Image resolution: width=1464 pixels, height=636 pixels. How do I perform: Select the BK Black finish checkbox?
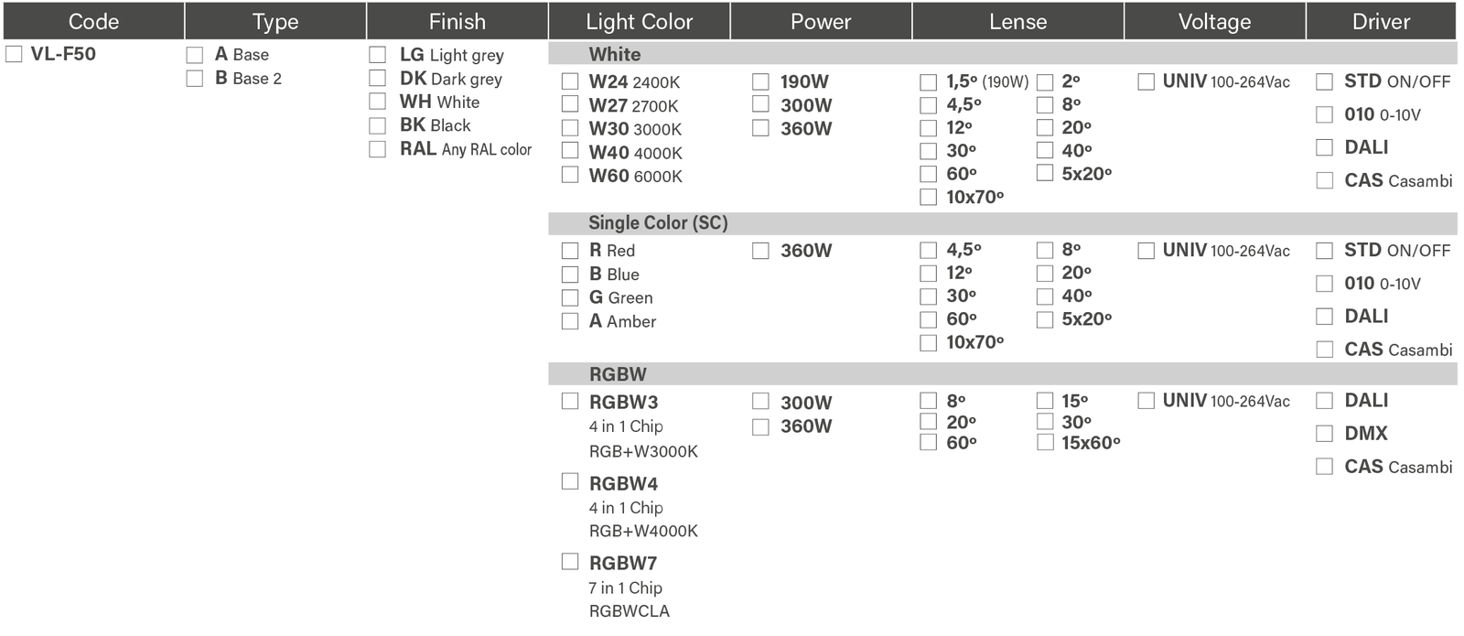coord(377,125)
